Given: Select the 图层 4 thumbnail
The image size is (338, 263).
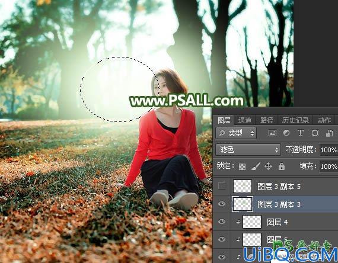Looking at the screenshot, I should click(252, 222).
